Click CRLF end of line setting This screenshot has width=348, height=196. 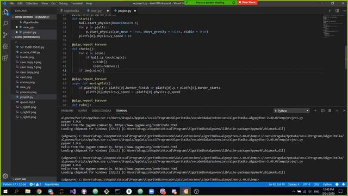[316, 184]
